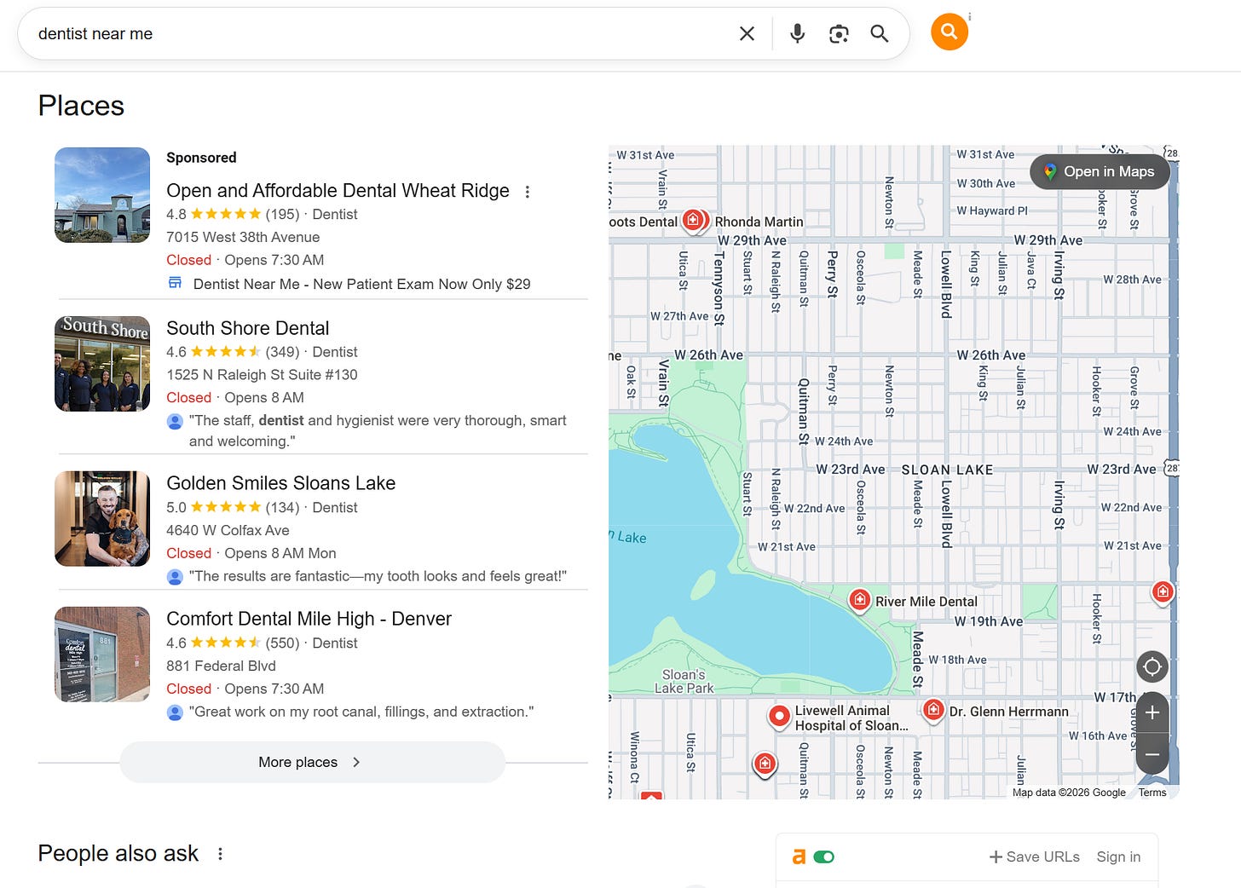
Task: Click the '7015 West 38th Avenue' address
Action: tap(243, 237)
